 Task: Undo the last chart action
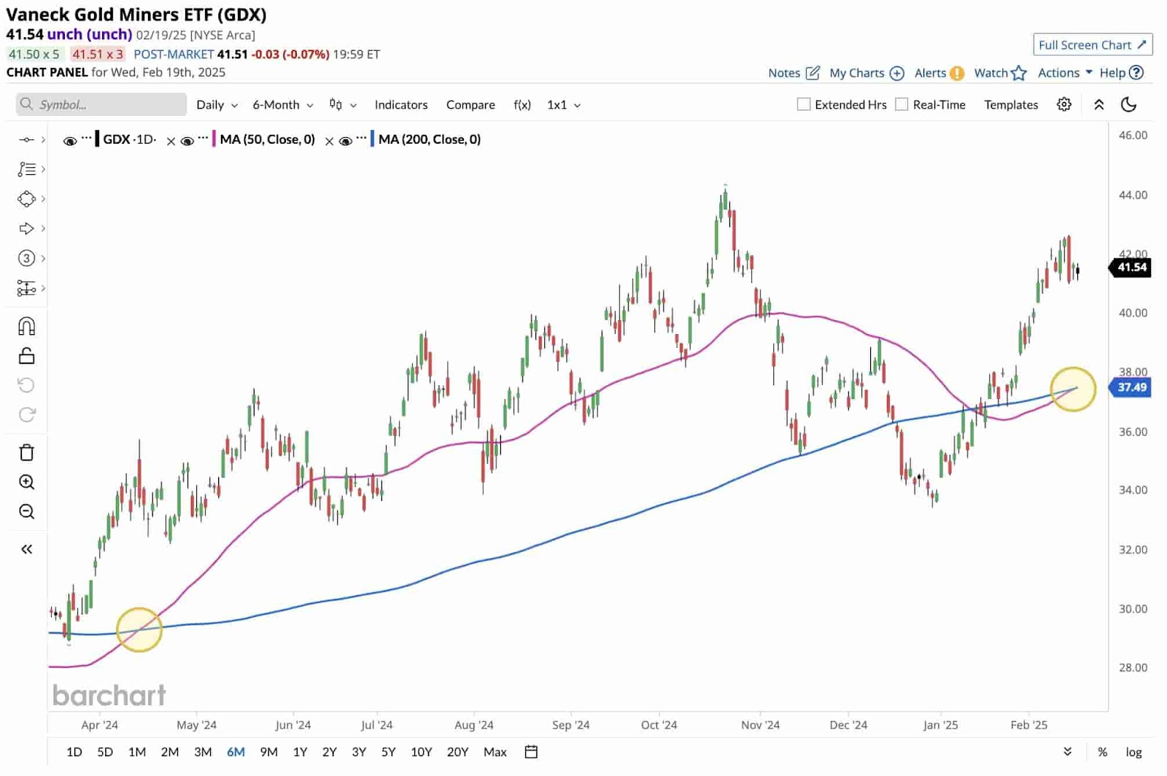coord(26,385)
